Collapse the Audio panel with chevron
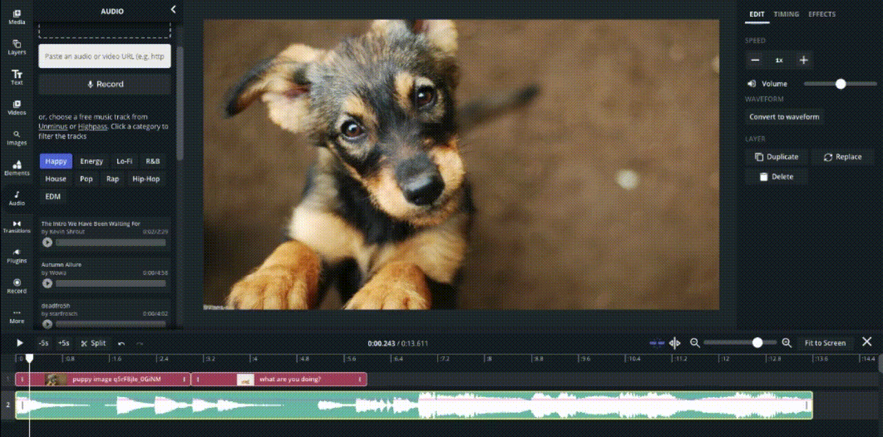 [x=173, y=10]
